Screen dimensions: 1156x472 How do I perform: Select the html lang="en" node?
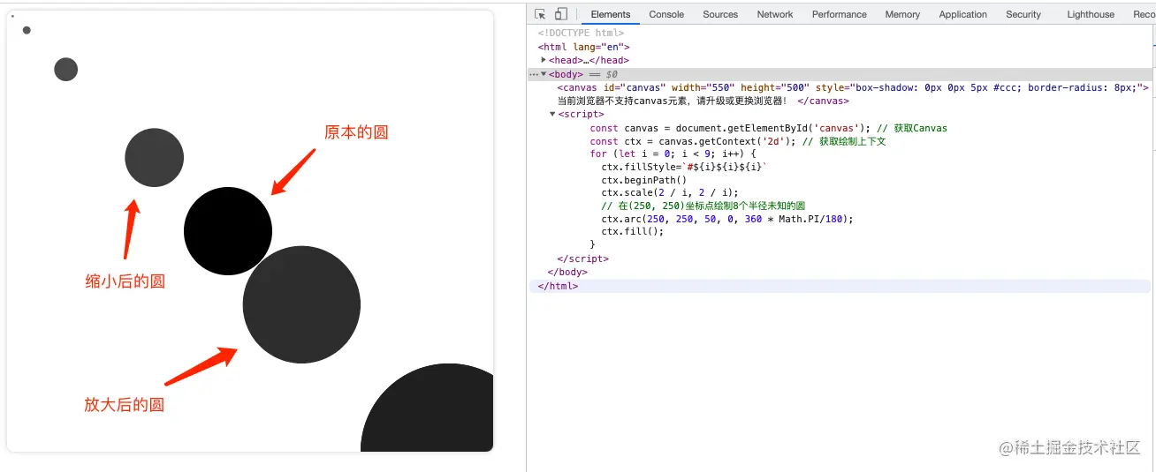tap(584, 47)
